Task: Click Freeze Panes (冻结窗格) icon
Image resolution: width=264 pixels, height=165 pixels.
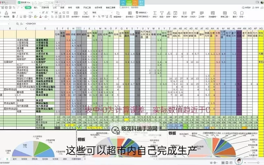Action: coord(213,13)
